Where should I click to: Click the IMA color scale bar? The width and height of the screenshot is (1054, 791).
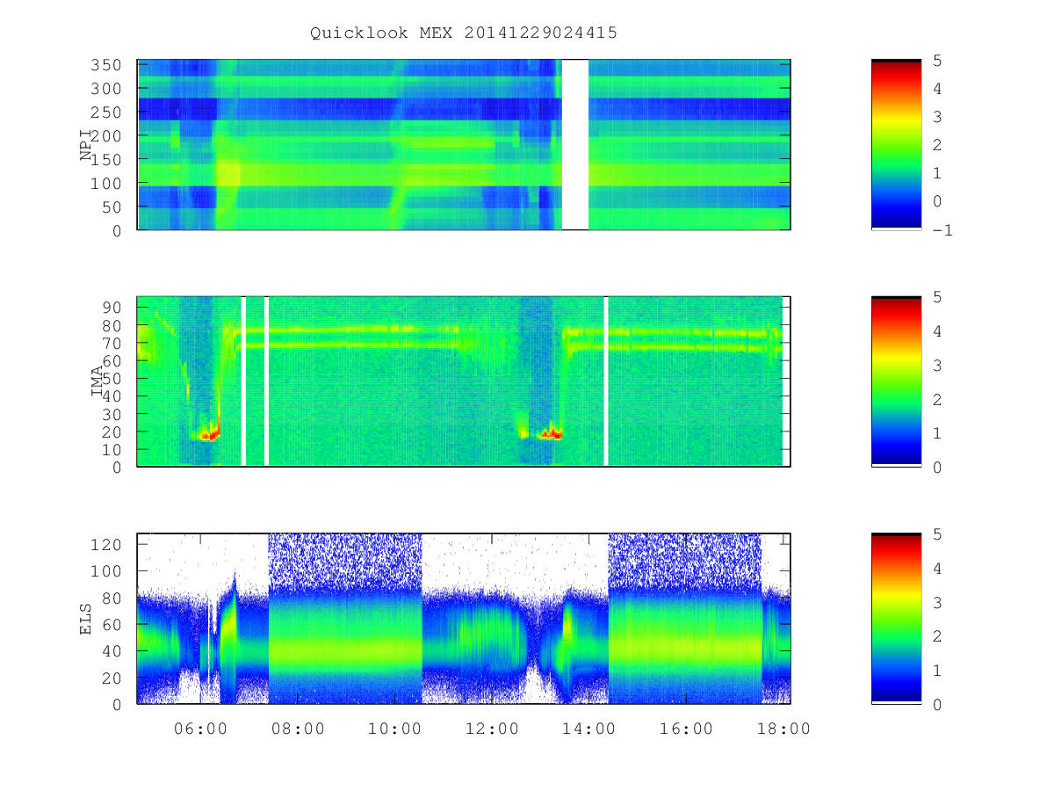click(896, 381)
